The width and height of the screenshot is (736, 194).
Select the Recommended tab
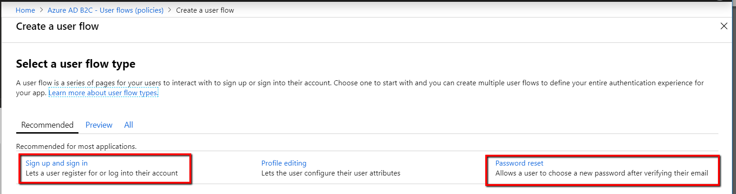[47, 125]
